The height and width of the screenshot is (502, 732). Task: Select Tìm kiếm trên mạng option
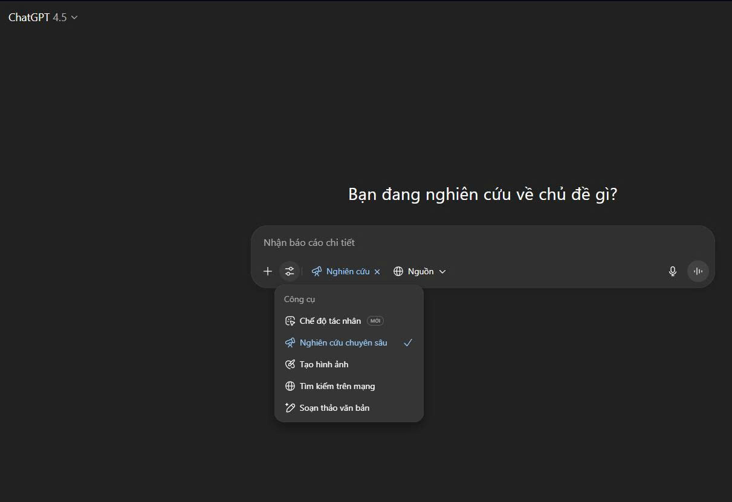coord(349,386)
